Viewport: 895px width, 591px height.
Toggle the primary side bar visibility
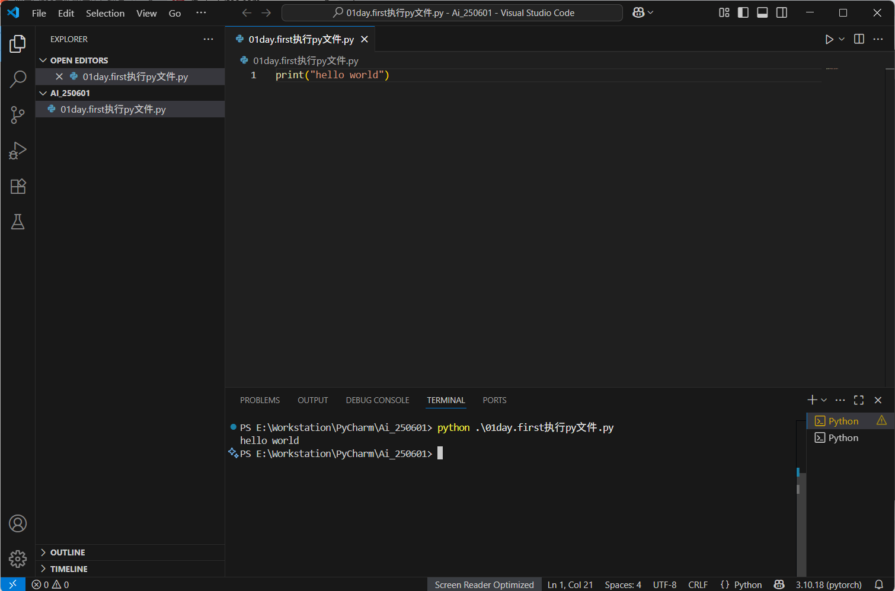click(x=743, y=13)
